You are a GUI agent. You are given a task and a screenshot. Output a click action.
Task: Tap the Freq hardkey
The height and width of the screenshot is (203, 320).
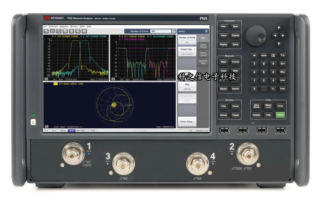(224, 106)
